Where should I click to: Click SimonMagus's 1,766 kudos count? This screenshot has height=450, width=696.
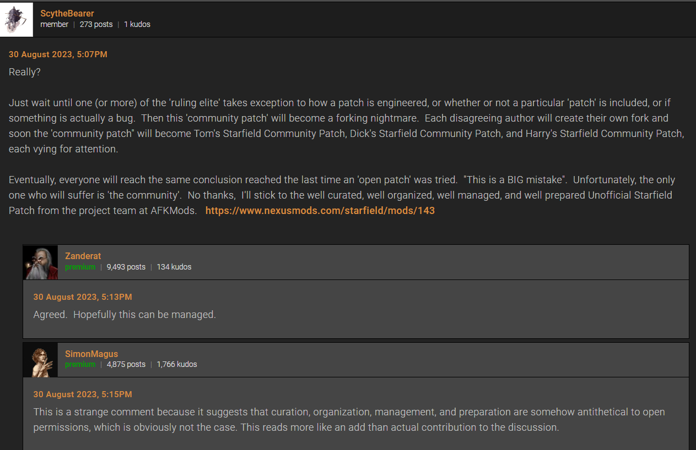click(177, 364)
